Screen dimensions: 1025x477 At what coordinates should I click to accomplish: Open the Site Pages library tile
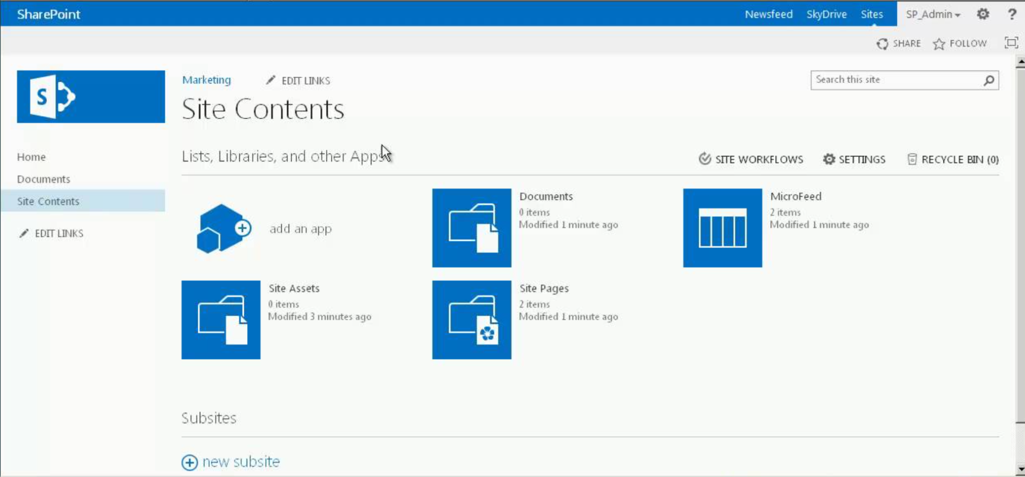(471, 319)
